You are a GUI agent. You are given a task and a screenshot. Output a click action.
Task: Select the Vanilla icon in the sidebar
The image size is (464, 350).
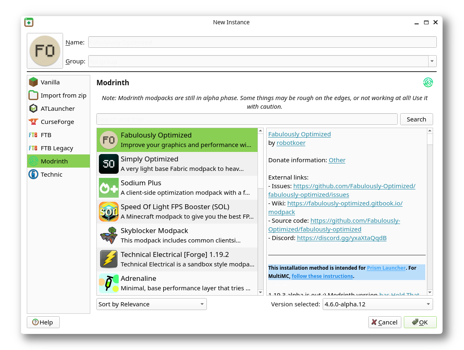point(33,82)
